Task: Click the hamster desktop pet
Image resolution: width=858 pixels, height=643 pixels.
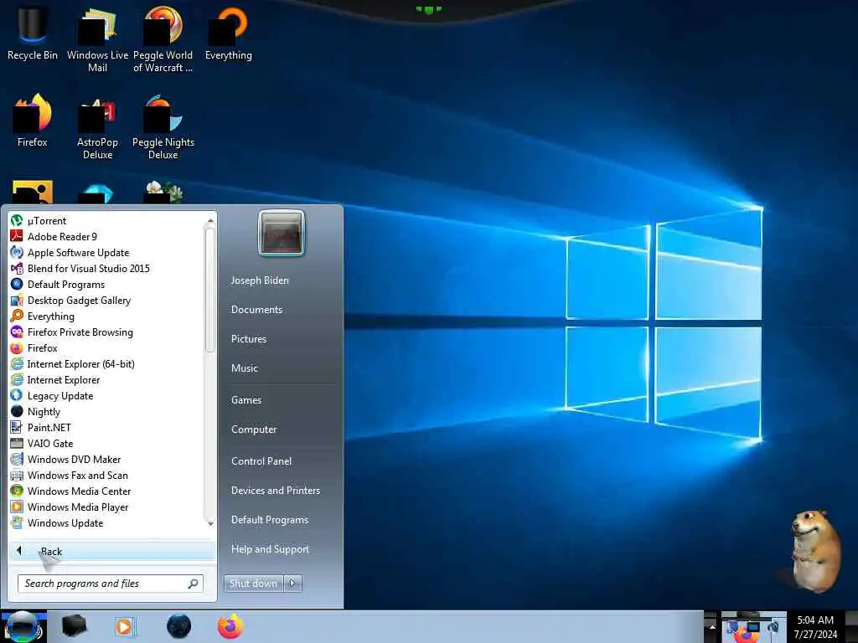Action: (x=814, y=550)
